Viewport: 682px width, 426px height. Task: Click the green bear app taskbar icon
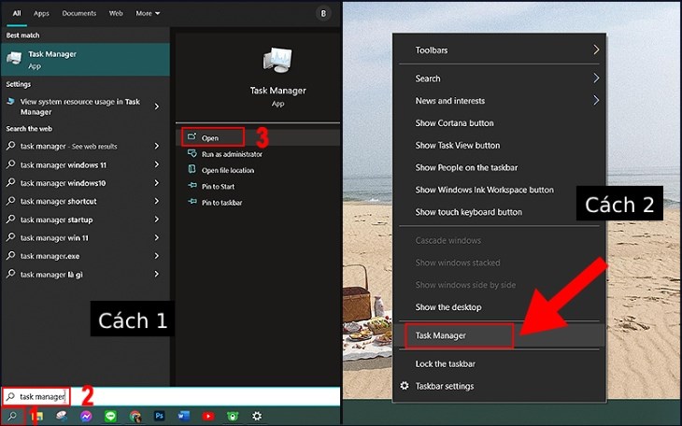pos(233,417)
